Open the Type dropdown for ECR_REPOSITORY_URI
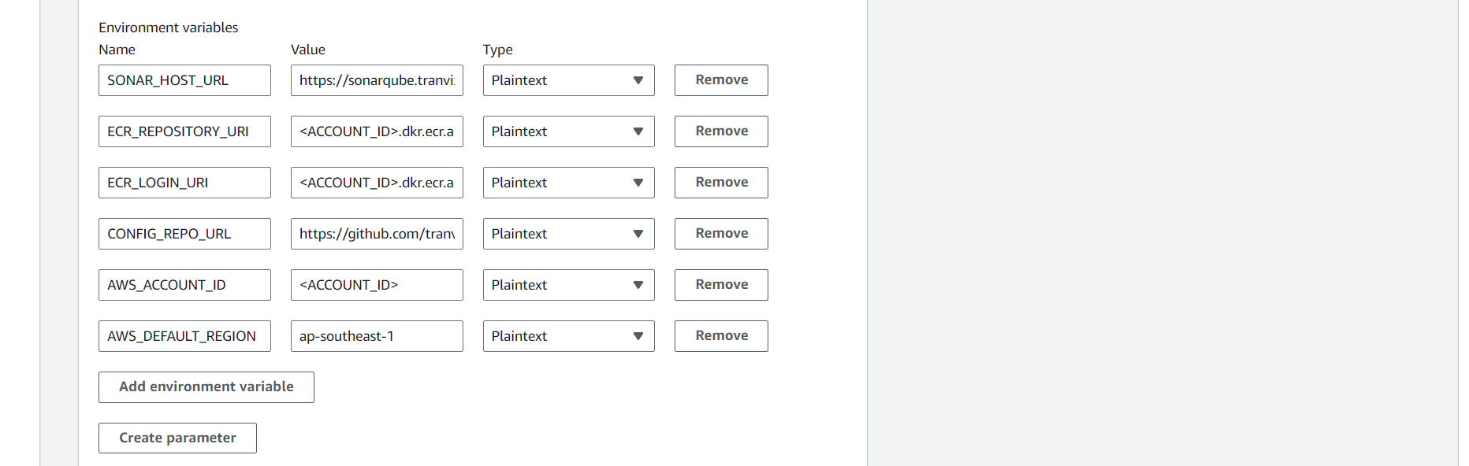Image resolution: width=1469 pixels, height=466 pixels. 567,131
